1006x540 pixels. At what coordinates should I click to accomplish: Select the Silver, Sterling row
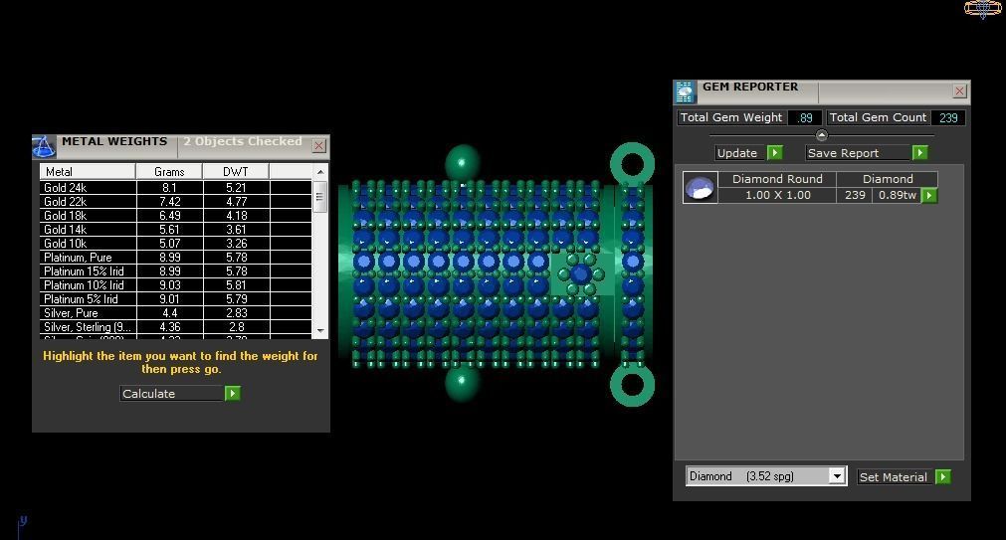click(x=176, y=327)
